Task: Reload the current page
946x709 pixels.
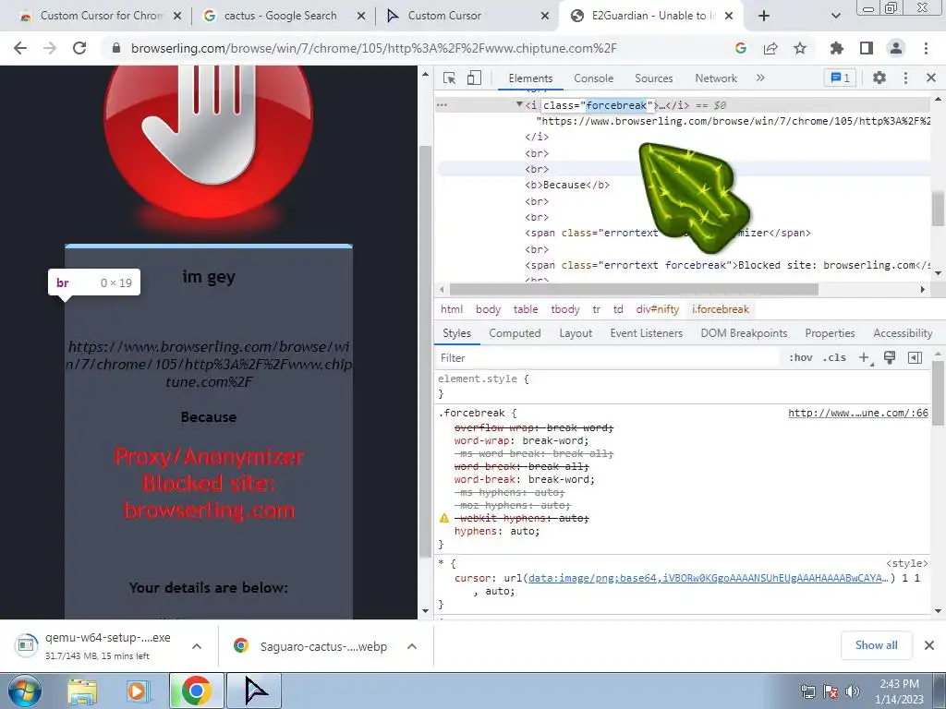Action: click(79, 48)
